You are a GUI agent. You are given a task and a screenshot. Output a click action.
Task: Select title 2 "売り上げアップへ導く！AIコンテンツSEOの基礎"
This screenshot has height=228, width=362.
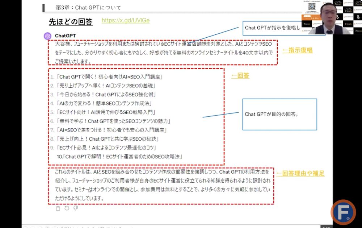(x=106, y=86)
